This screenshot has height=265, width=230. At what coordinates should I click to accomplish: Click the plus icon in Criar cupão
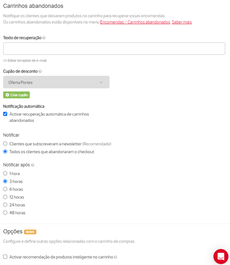pos(7,95)
